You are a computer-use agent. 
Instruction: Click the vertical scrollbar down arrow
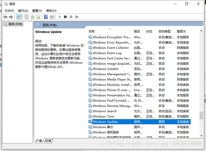201,135
